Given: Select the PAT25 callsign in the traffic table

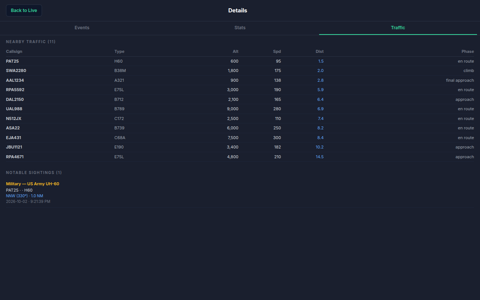Looking at the screenshot, I should 12,61.
